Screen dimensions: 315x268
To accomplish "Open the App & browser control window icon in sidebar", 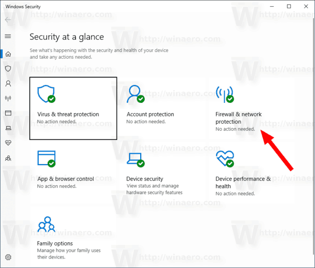I will (8, 113).
